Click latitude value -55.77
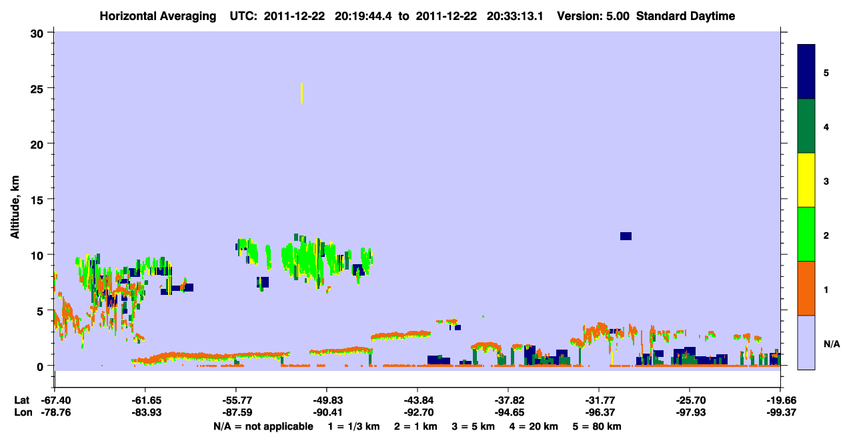The image size is (867, 445). (x=236, y=400)
